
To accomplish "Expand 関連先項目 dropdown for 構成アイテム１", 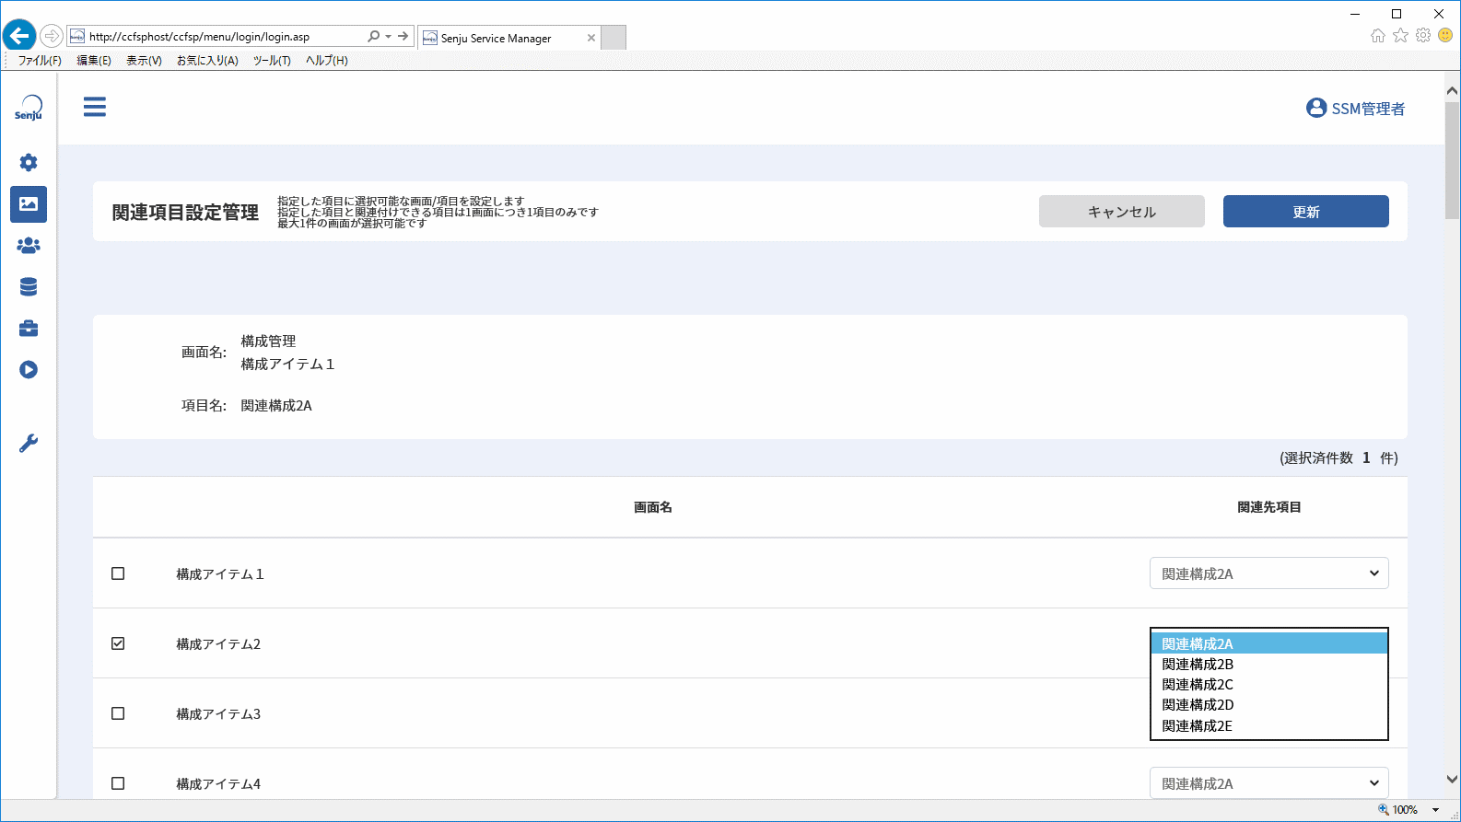I will coord(1269,573).
